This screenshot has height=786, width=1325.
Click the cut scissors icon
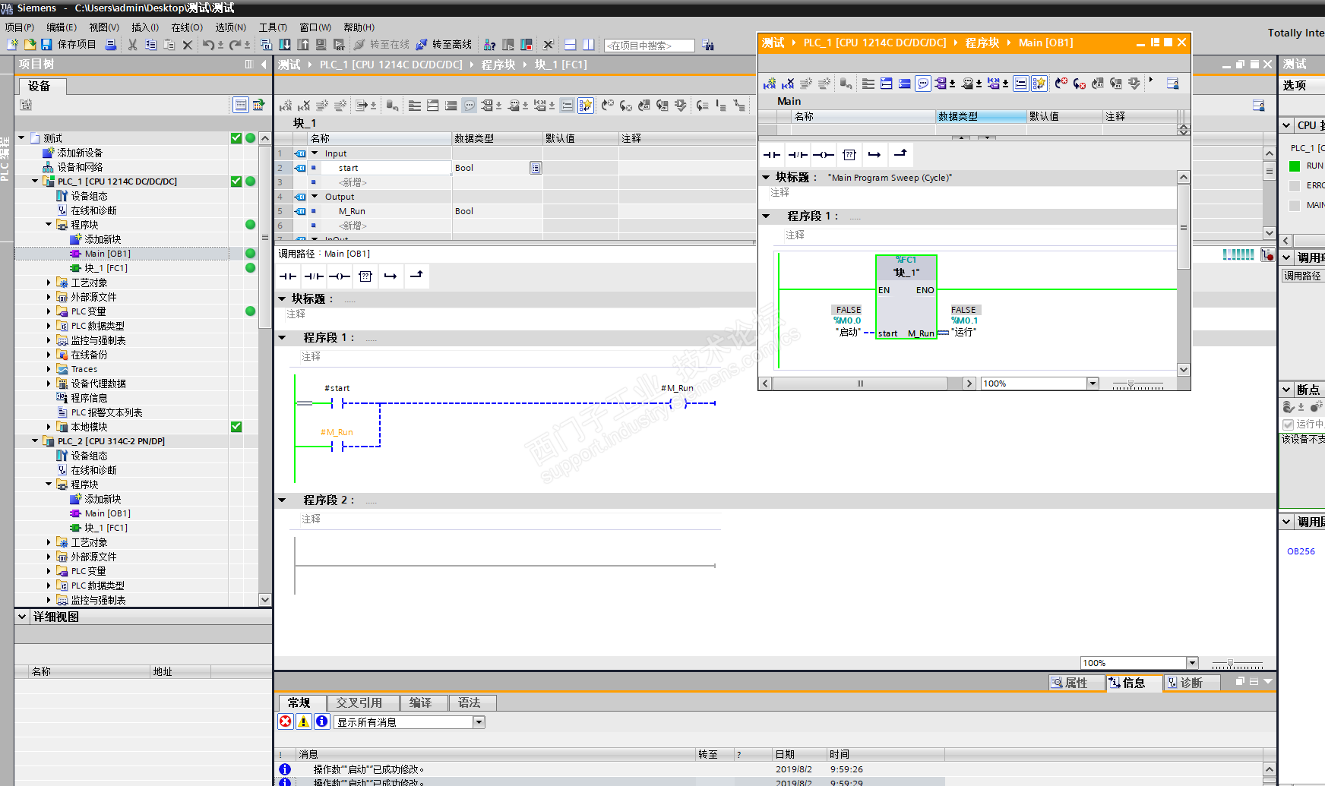click(x=133, y=45)
